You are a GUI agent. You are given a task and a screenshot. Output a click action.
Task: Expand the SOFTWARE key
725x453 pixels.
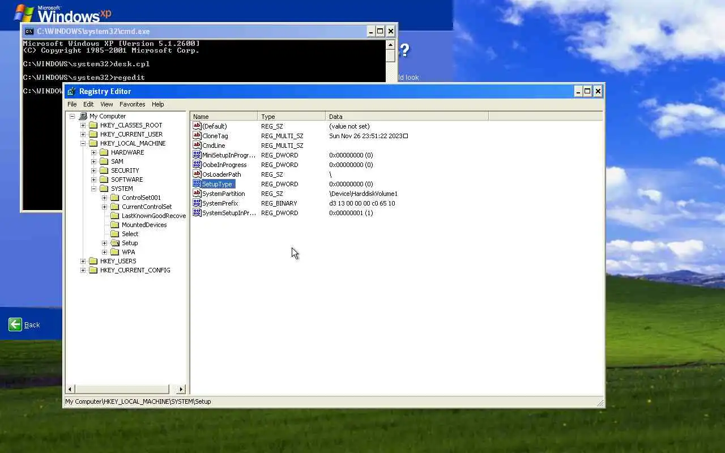click(93, 180)
